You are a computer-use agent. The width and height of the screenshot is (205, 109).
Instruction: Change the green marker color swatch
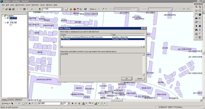pyautogui.click(x=102, y=103)
